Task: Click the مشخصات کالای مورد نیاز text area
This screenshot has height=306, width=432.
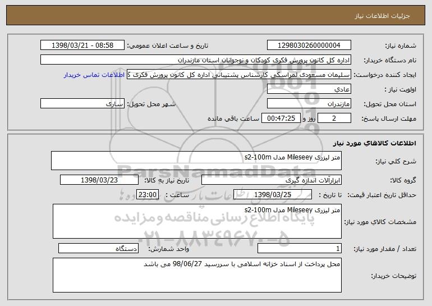Action: tap(197, 221)
